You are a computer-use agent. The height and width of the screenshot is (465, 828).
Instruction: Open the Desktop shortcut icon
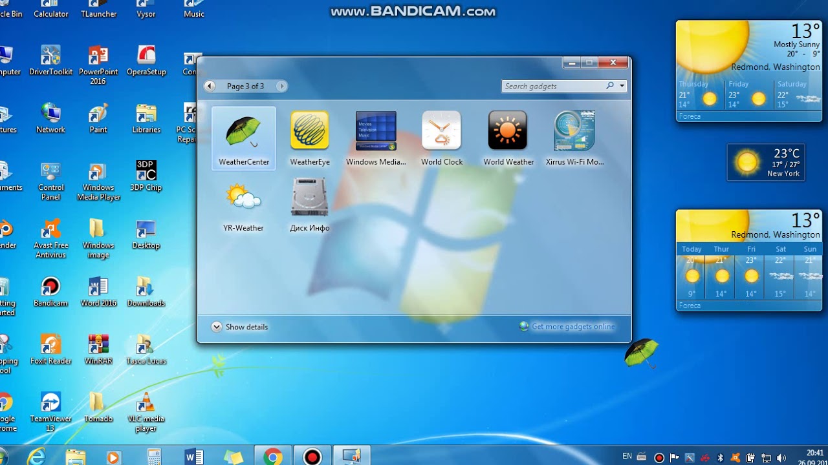(146, 234)
